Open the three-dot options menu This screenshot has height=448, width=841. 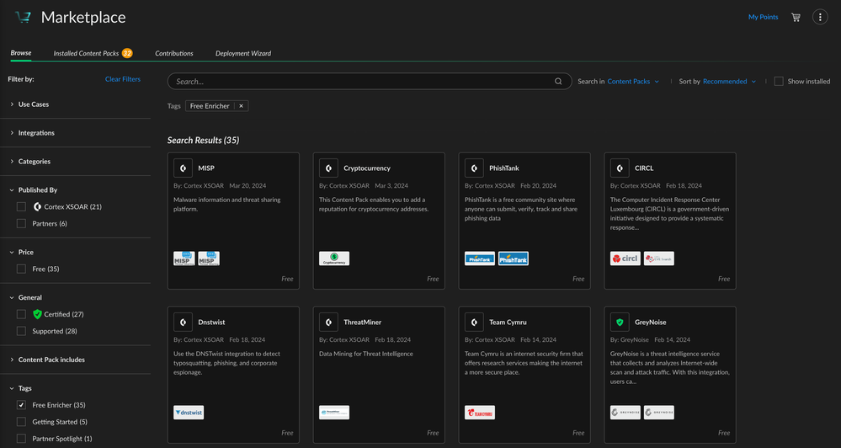point(820,17)
